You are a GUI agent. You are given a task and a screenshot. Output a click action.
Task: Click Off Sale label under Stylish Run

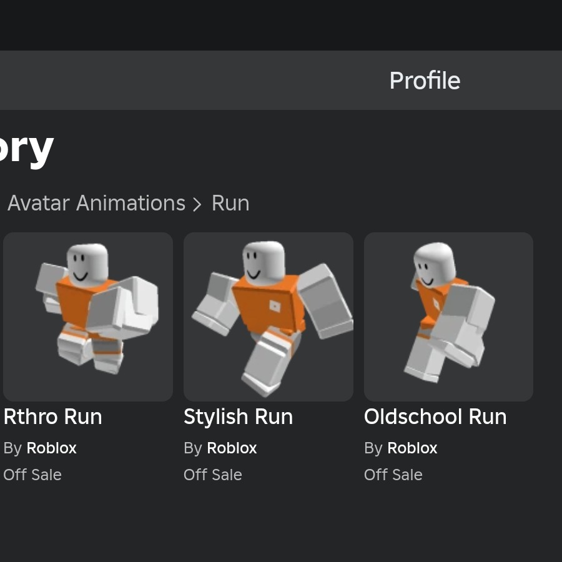tap(213, 475)
